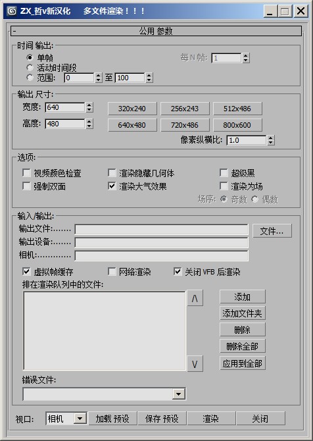This screenshot has width=313, height=441.
Task: Click the 输出文件 path field
Action: click(162, 230)
